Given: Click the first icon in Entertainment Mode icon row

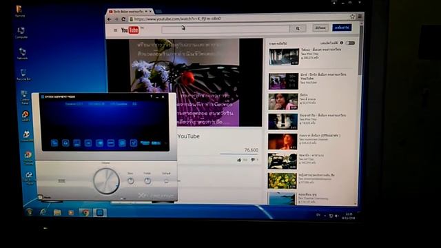Looking at the screenshot, I should click(54, 143).
